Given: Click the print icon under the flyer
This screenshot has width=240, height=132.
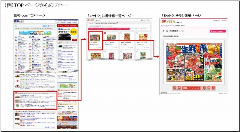Looking at the screenshot, I should (209, 87).
